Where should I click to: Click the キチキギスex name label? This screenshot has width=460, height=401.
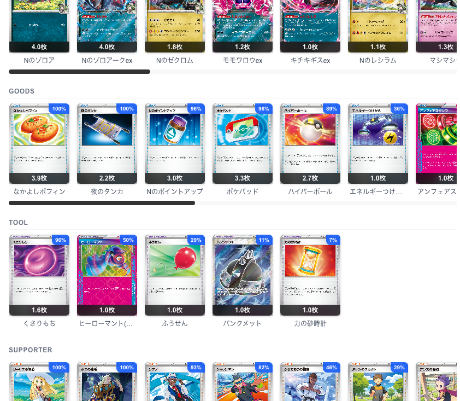[x=310, y=61]
